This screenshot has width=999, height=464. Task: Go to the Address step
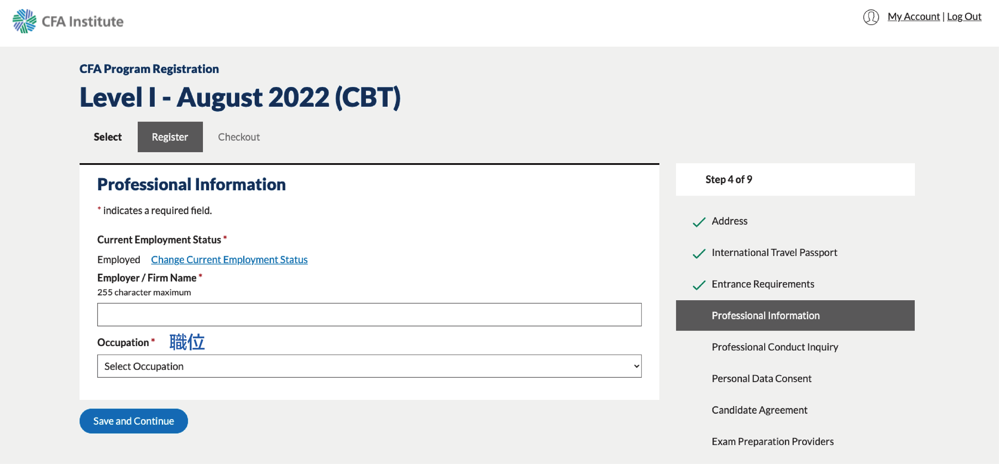[x=729, y=221]
